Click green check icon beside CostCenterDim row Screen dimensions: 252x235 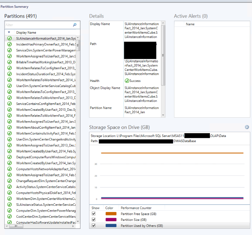[x=10, y=216]
